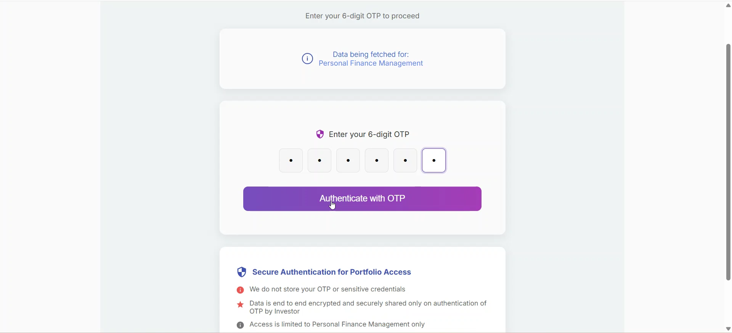Select the fourth OTP digit box

tap(377, 161)
